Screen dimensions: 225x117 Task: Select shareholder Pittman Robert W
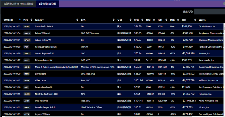pos(43,60)
